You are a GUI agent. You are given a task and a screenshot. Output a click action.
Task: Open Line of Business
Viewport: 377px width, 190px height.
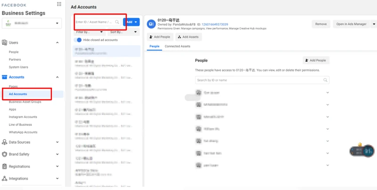click(x=20, y=124)
